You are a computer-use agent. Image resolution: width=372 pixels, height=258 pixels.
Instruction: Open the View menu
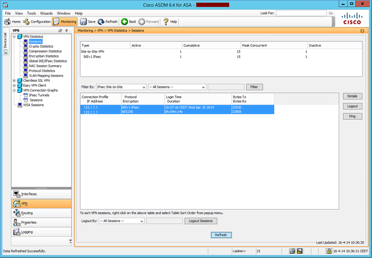[x=19, y=13]
